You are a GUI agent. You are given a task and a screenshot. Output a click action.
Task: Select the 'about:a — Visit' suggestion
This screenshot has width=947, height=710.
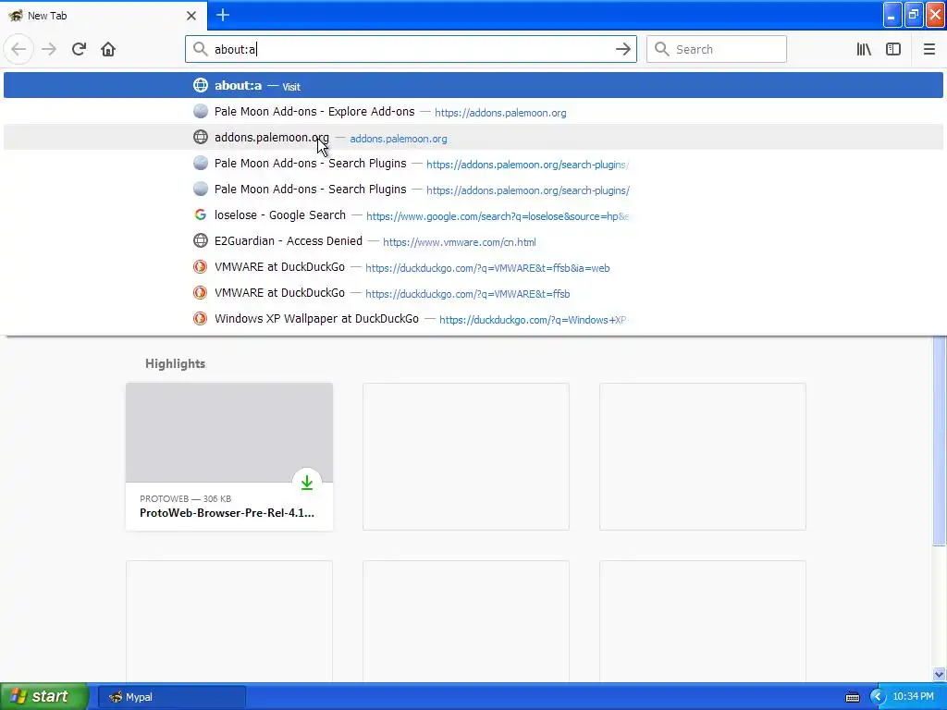point(473,85)
